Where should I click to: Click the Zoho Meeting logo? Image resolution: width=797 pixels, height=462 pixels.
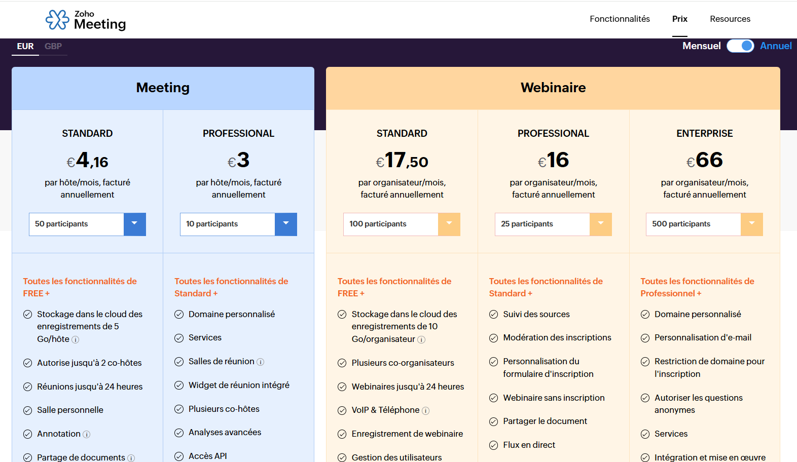(x=86, y=20)
